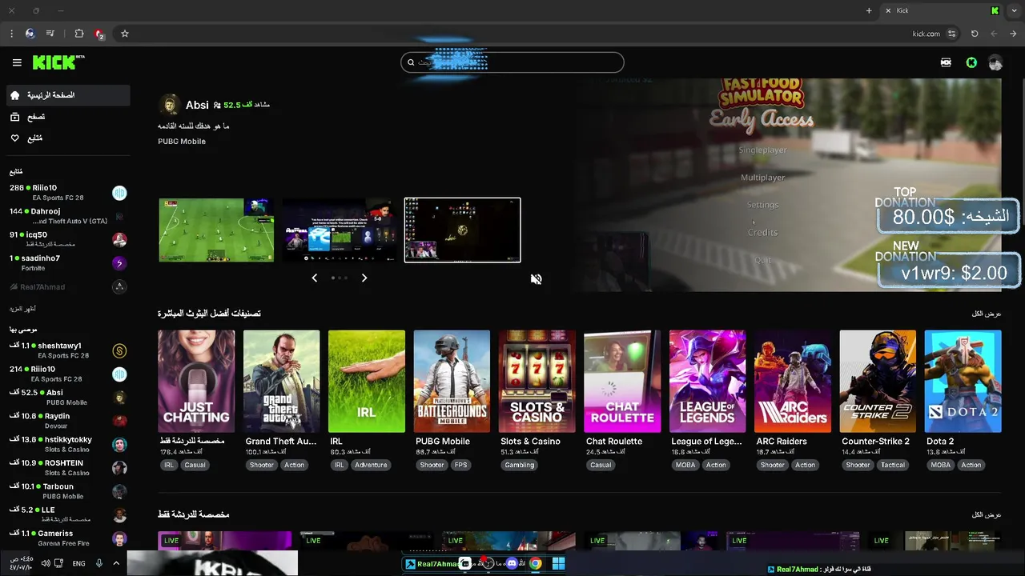The width and height of the screenshot is (1025, 576).
Task: Click the Tactical tag under Counter-Strike 2
Action: [x=893, y=465]
